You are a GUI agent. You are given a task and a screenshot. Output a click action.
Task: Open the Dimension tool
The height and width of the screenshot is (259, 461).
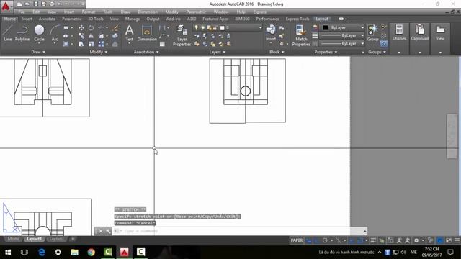click(147, 33)
